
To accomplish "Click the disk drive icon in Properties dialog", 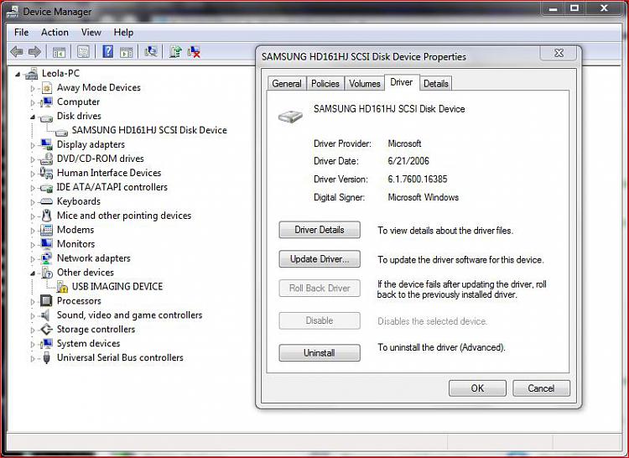I will [290, 117].
